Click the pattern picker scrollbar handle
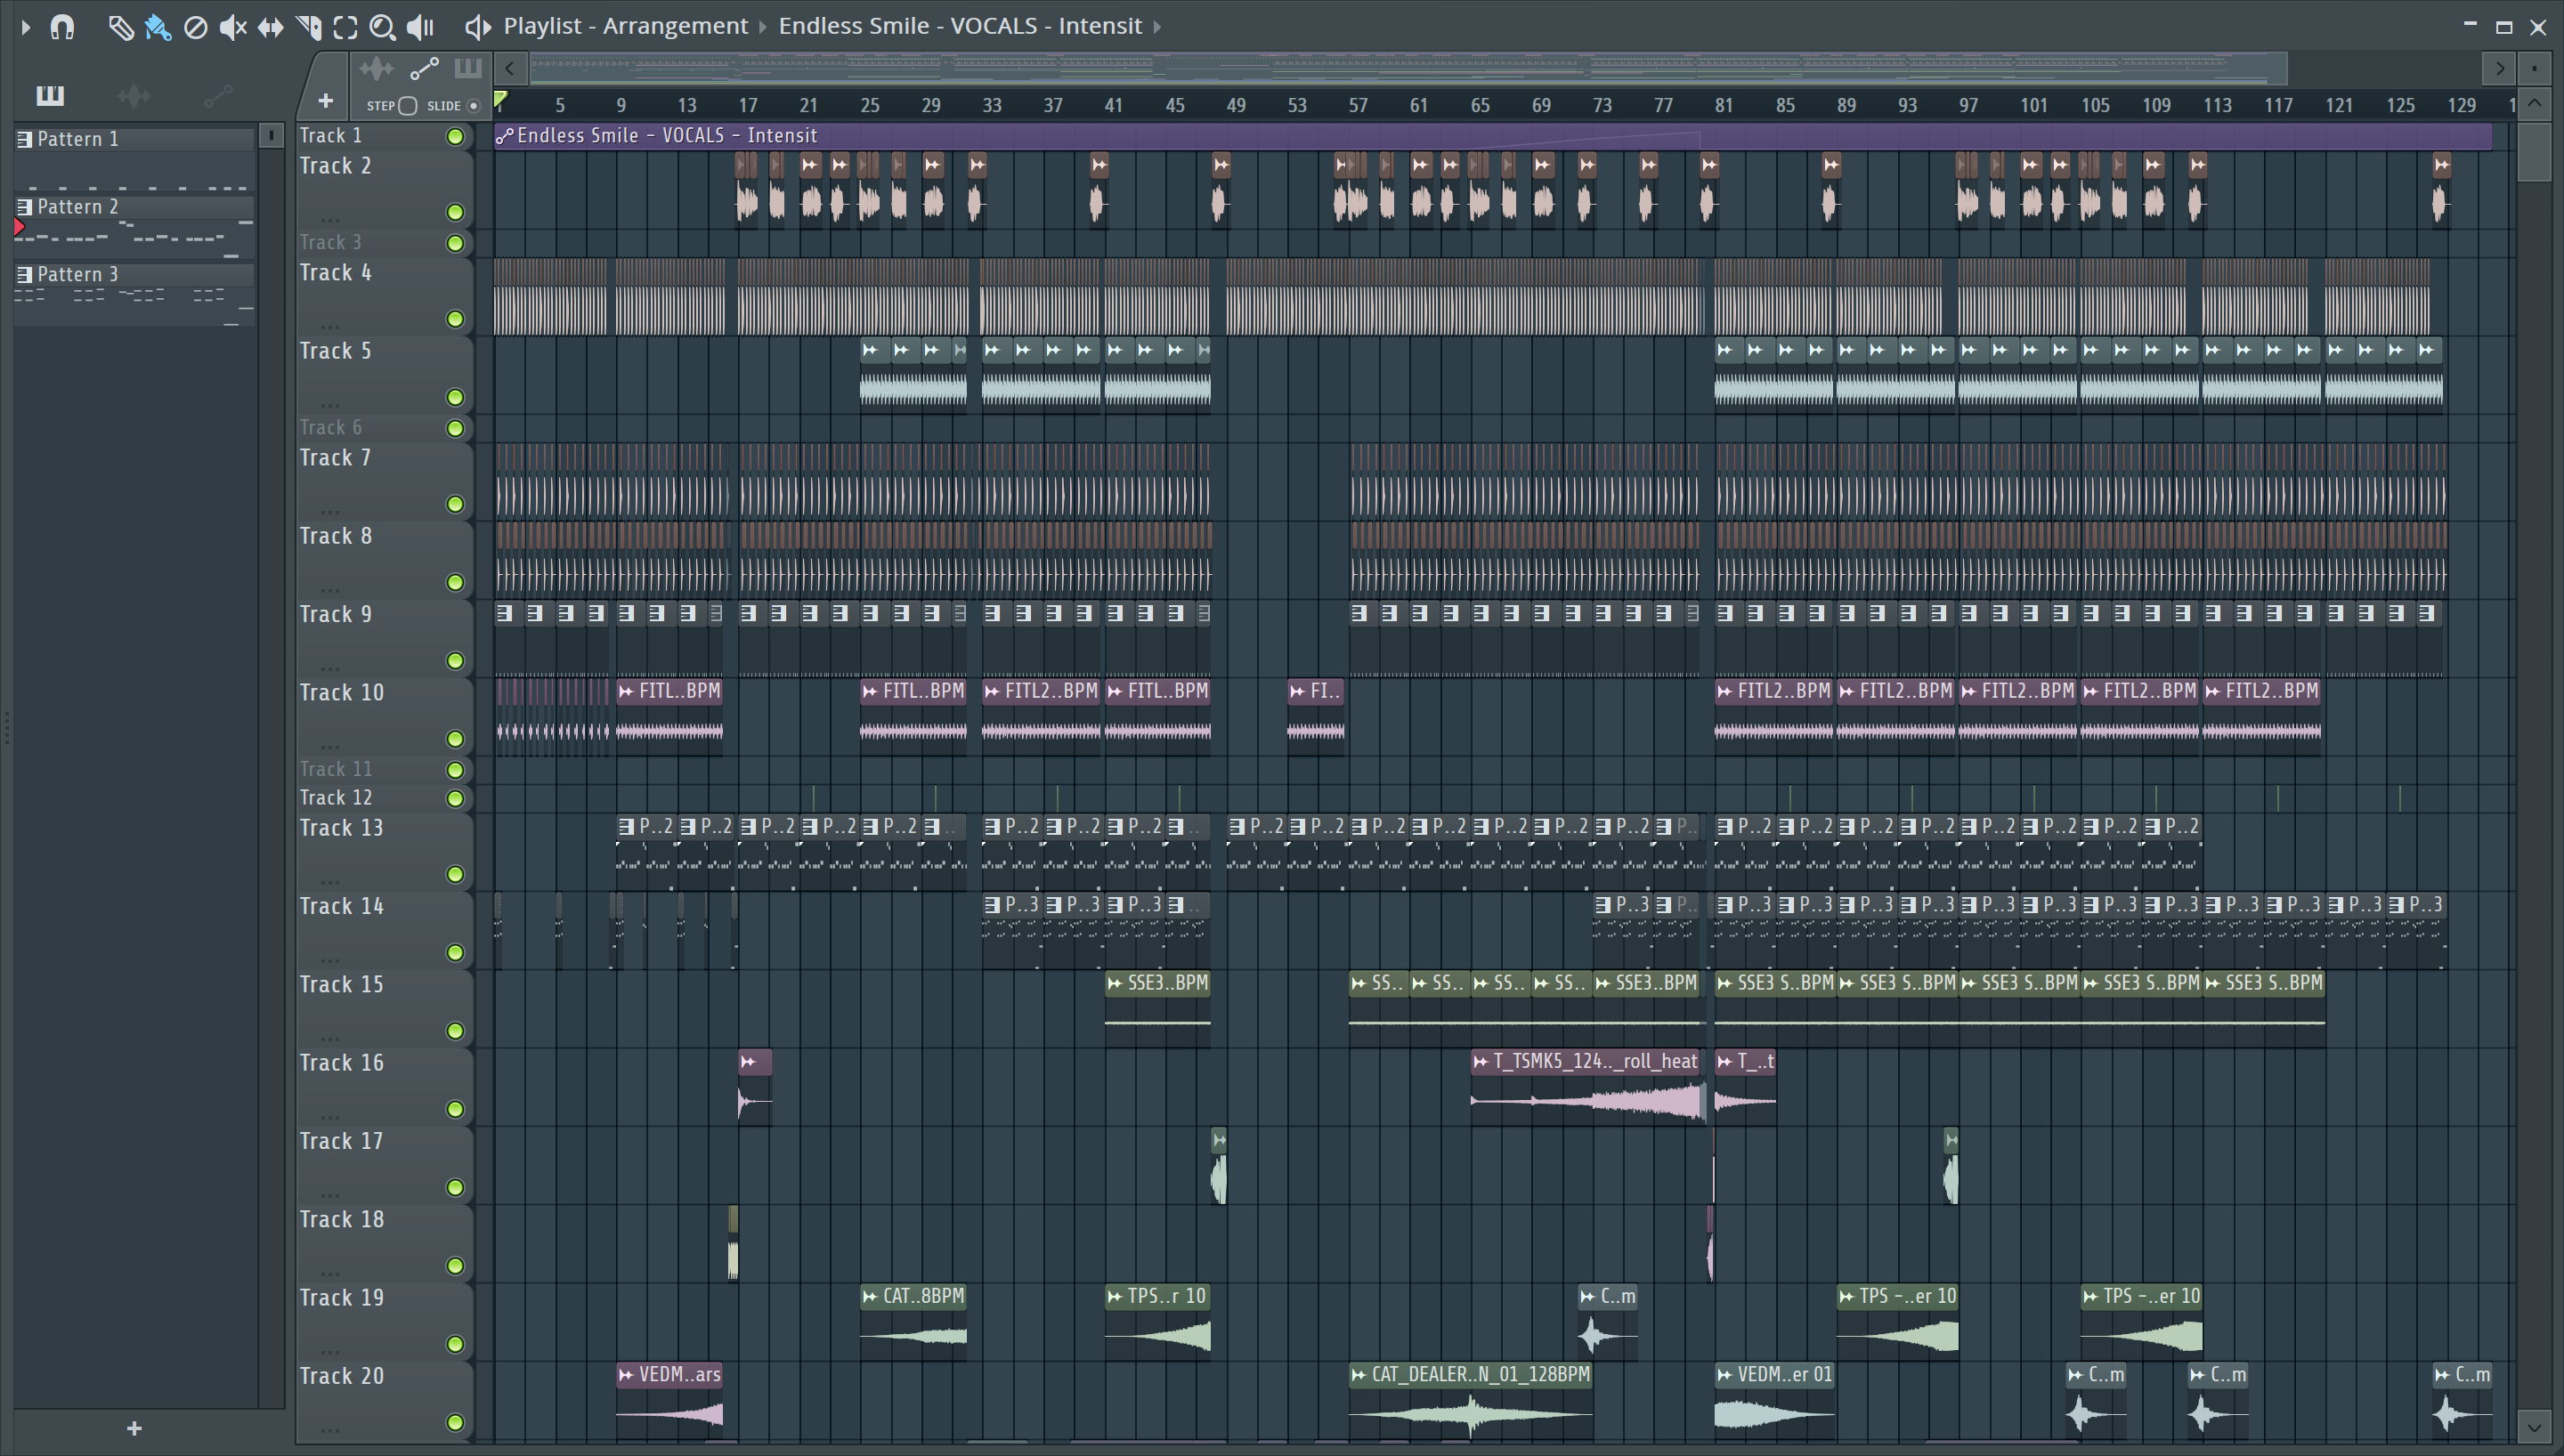 pyautogui.click(x=271, y=136)
